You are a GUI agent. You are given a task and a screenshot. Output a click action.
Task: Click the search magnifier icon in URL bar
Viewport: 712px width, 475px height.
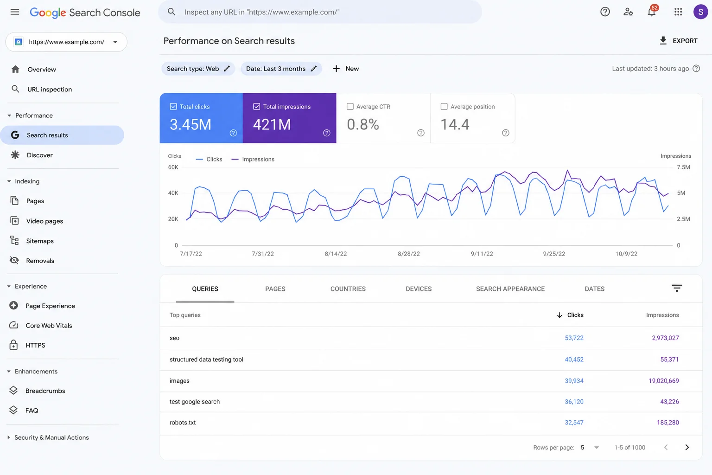pyautogui.click(x=172, y=12)
